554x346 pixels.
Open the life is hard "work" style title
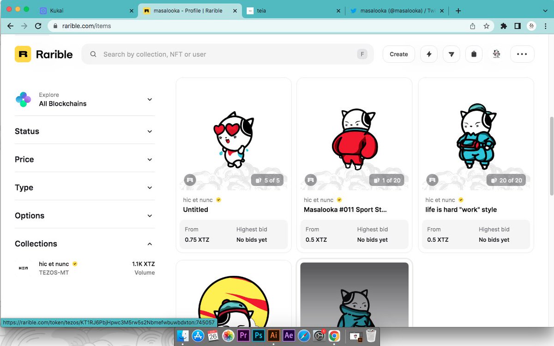461,209
